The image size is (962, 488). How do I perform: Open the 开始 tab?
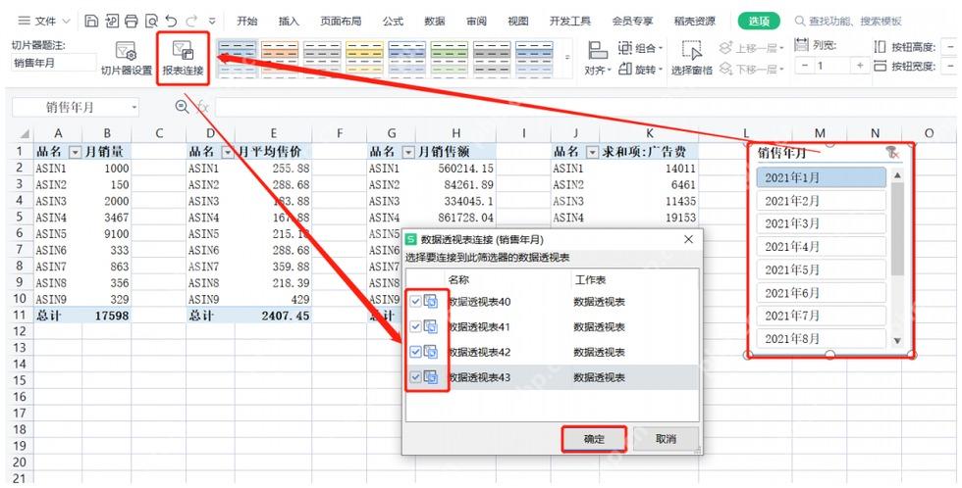point(247,21)
